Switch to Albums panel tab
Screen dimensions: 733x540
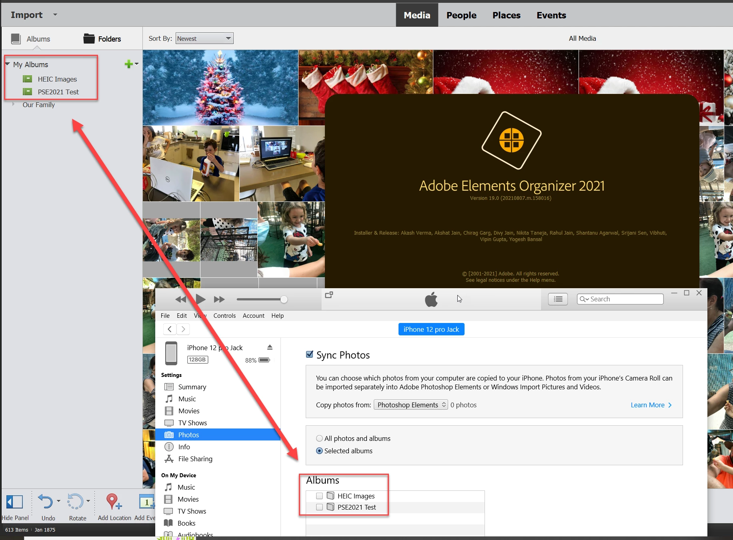pyautogui.click(x=31, y=39)
